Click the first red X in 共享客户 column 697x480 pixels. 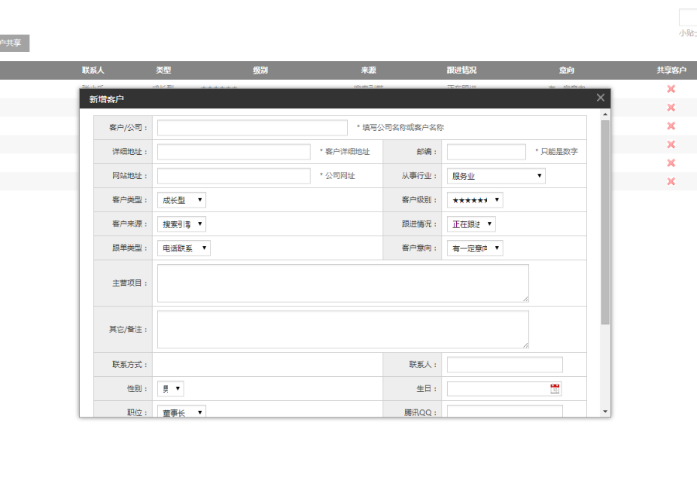click(671, 89)
